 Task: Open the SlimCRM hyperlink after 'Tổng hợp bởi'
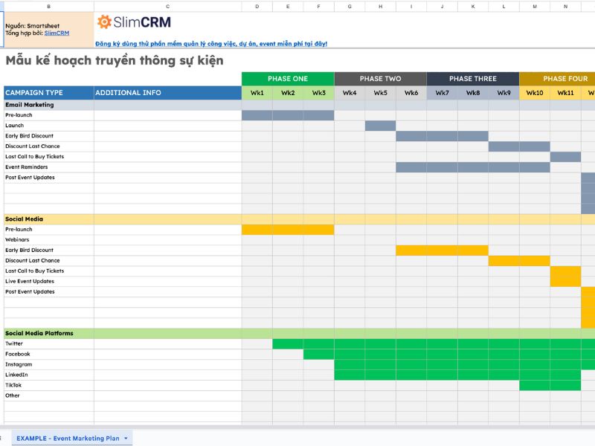[57, 33]
